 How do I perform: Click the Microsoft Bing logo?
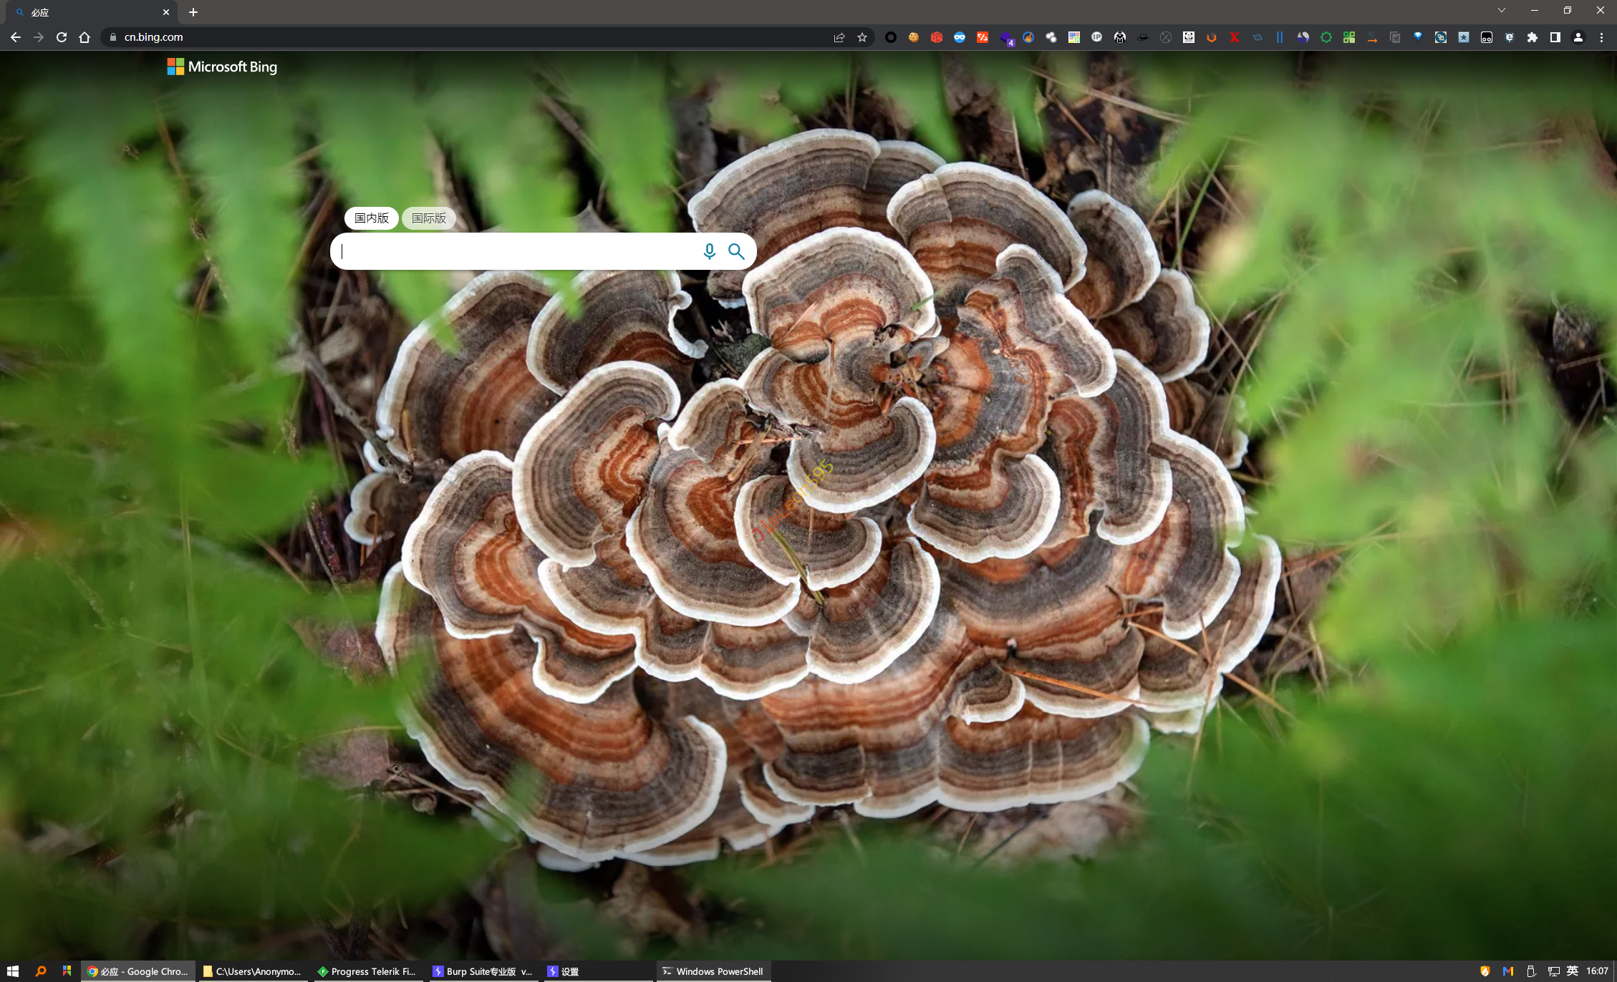point(222,67)
